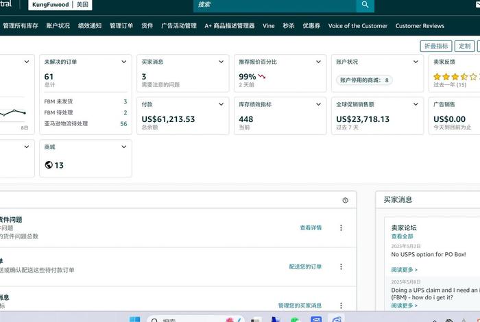Select 货件 in the navigation bar
480x322 pixels.
(x=147, y=25)
